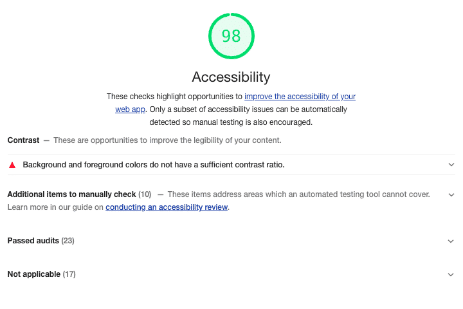Click the "Contrast" group heading
The height and width of the screenshot is (309, 463).
tap(23, 140)
